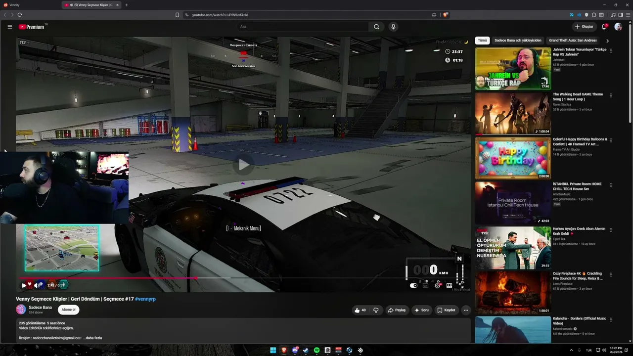Save the video with Kaydet
633x356 pixels.
(x=446, y=310)
